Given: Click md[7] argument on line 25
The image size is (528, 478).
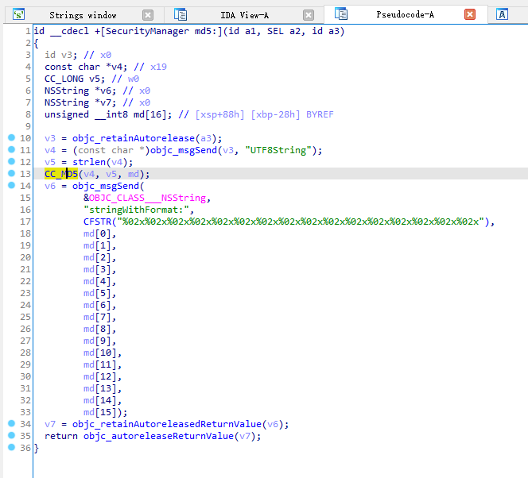Looking at the screenshot, I should tap(97, 317).
